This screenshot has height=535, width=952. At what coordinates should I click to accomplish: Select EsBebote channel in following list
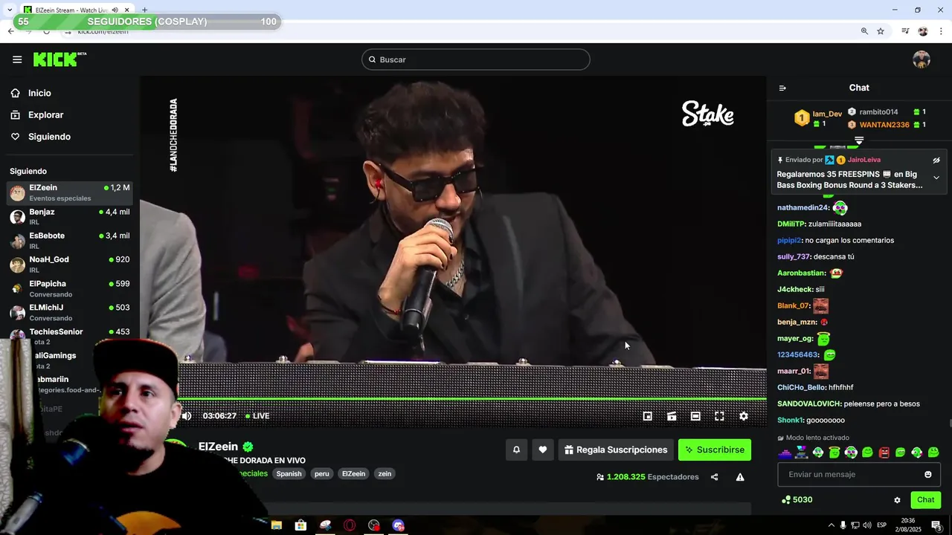(69, 240)
